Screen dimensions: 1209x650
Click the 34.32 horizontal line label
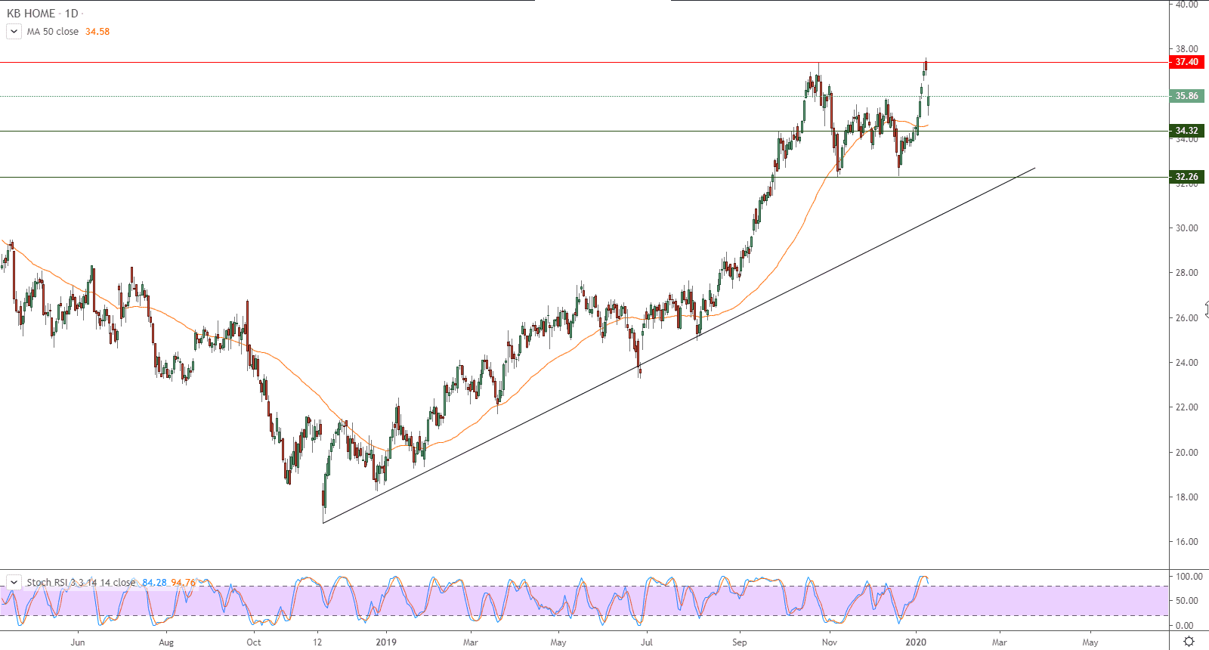[x=1186, y=131]
